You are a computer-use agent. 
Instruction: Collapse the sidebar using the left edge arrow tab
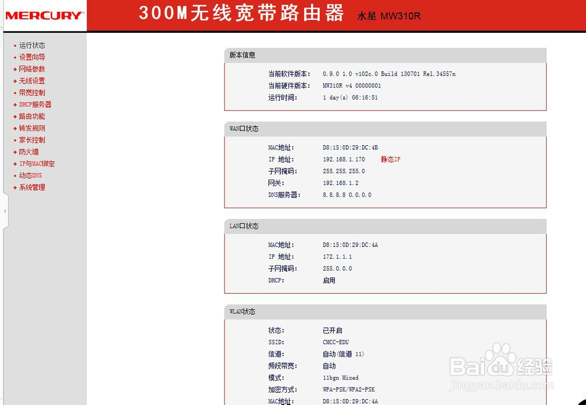5,211
